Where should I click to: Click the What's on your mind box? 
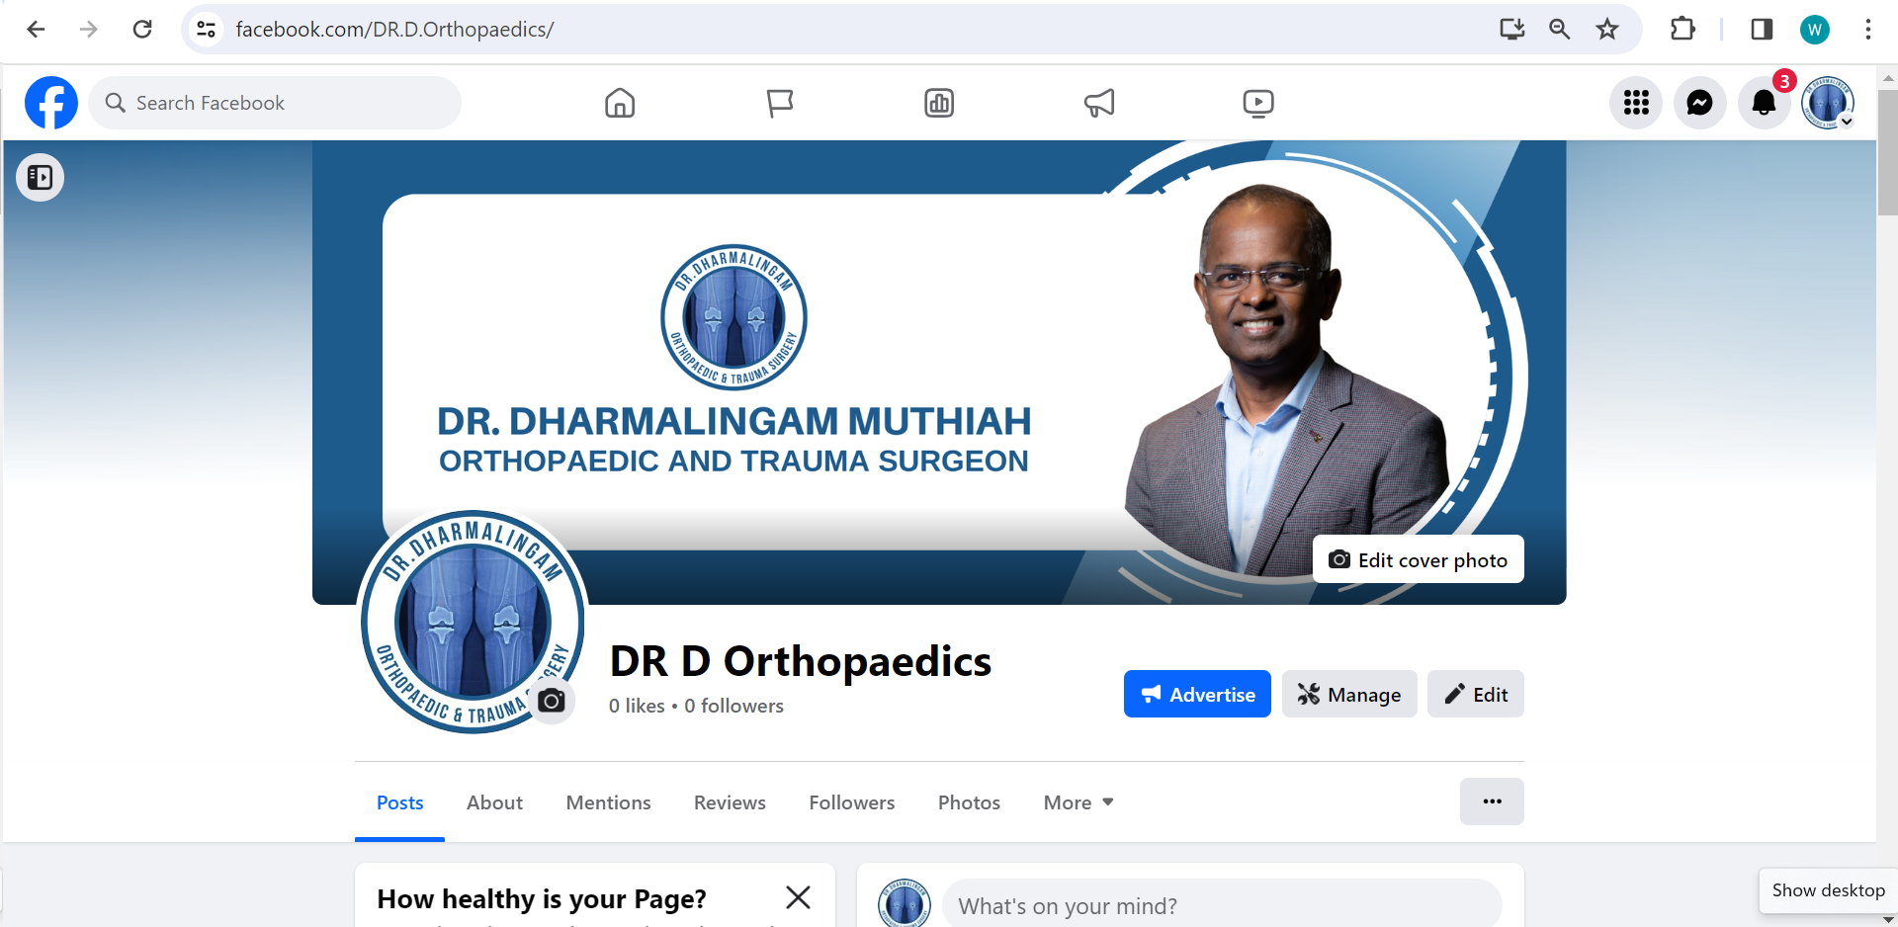click(1222, 903)
